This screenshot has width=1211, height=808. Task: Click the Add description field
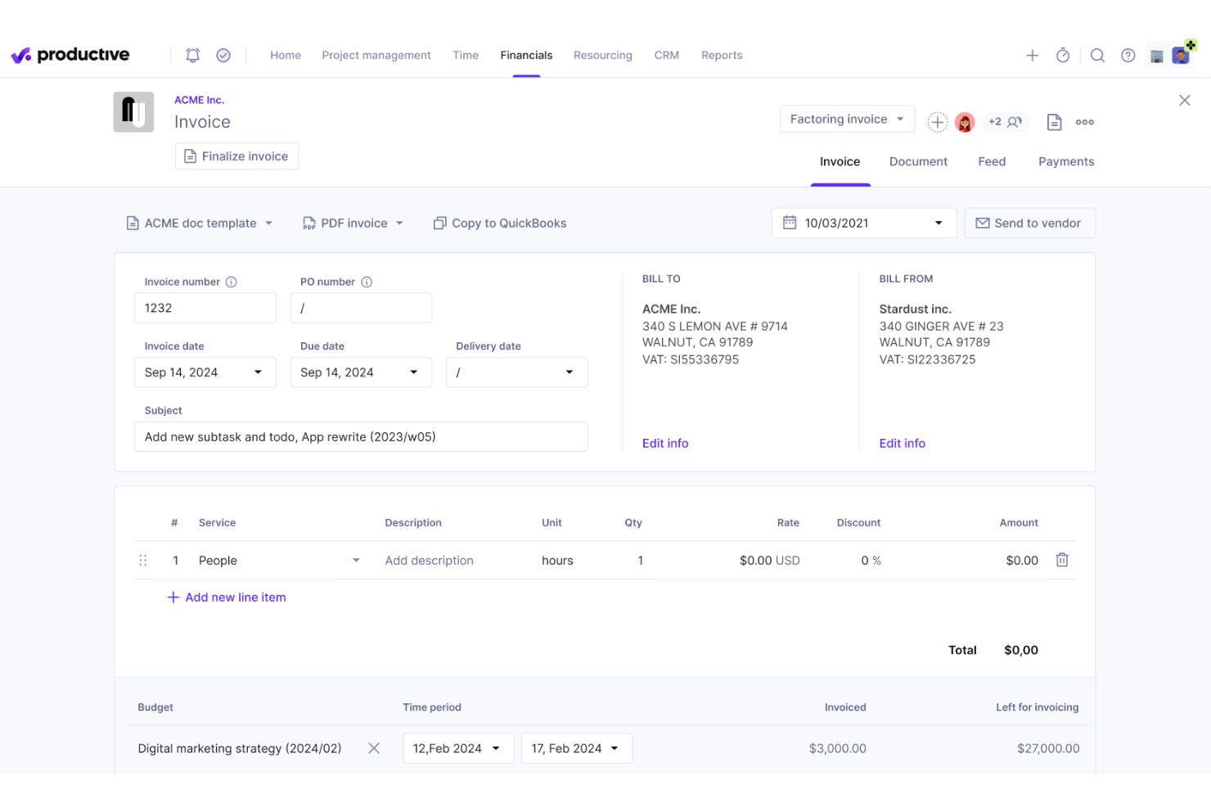430,561
